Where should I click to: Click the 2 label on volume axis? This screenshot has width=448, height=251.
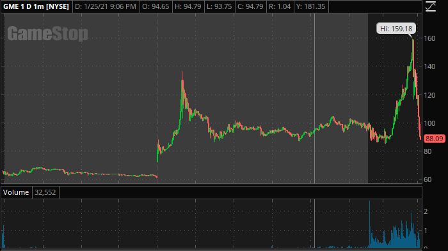point(426,211)
